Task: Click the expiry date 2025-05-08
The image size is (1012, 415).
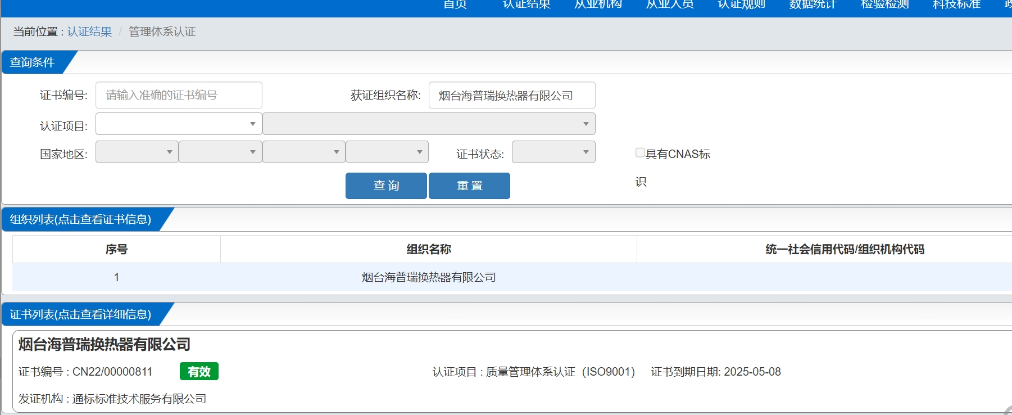Action: click(752, 372)
